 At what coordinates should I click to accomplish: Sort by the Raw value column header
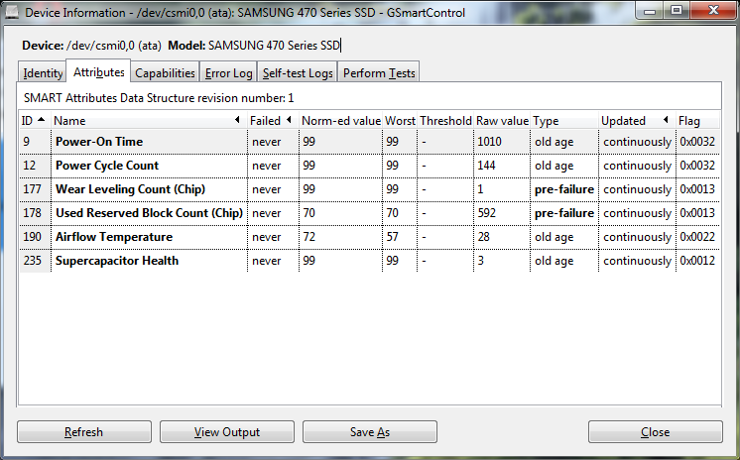click(x=502, y=121)
